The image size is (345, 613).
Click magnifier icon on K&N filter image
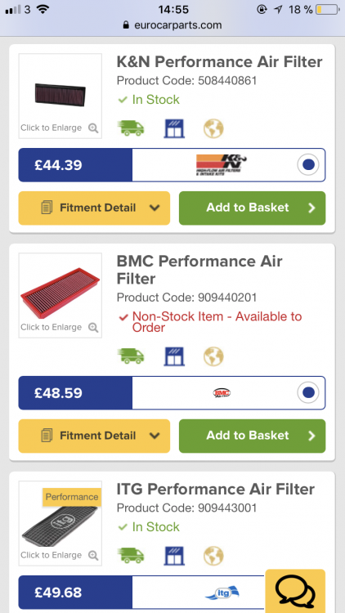click(x=93, y=128)
